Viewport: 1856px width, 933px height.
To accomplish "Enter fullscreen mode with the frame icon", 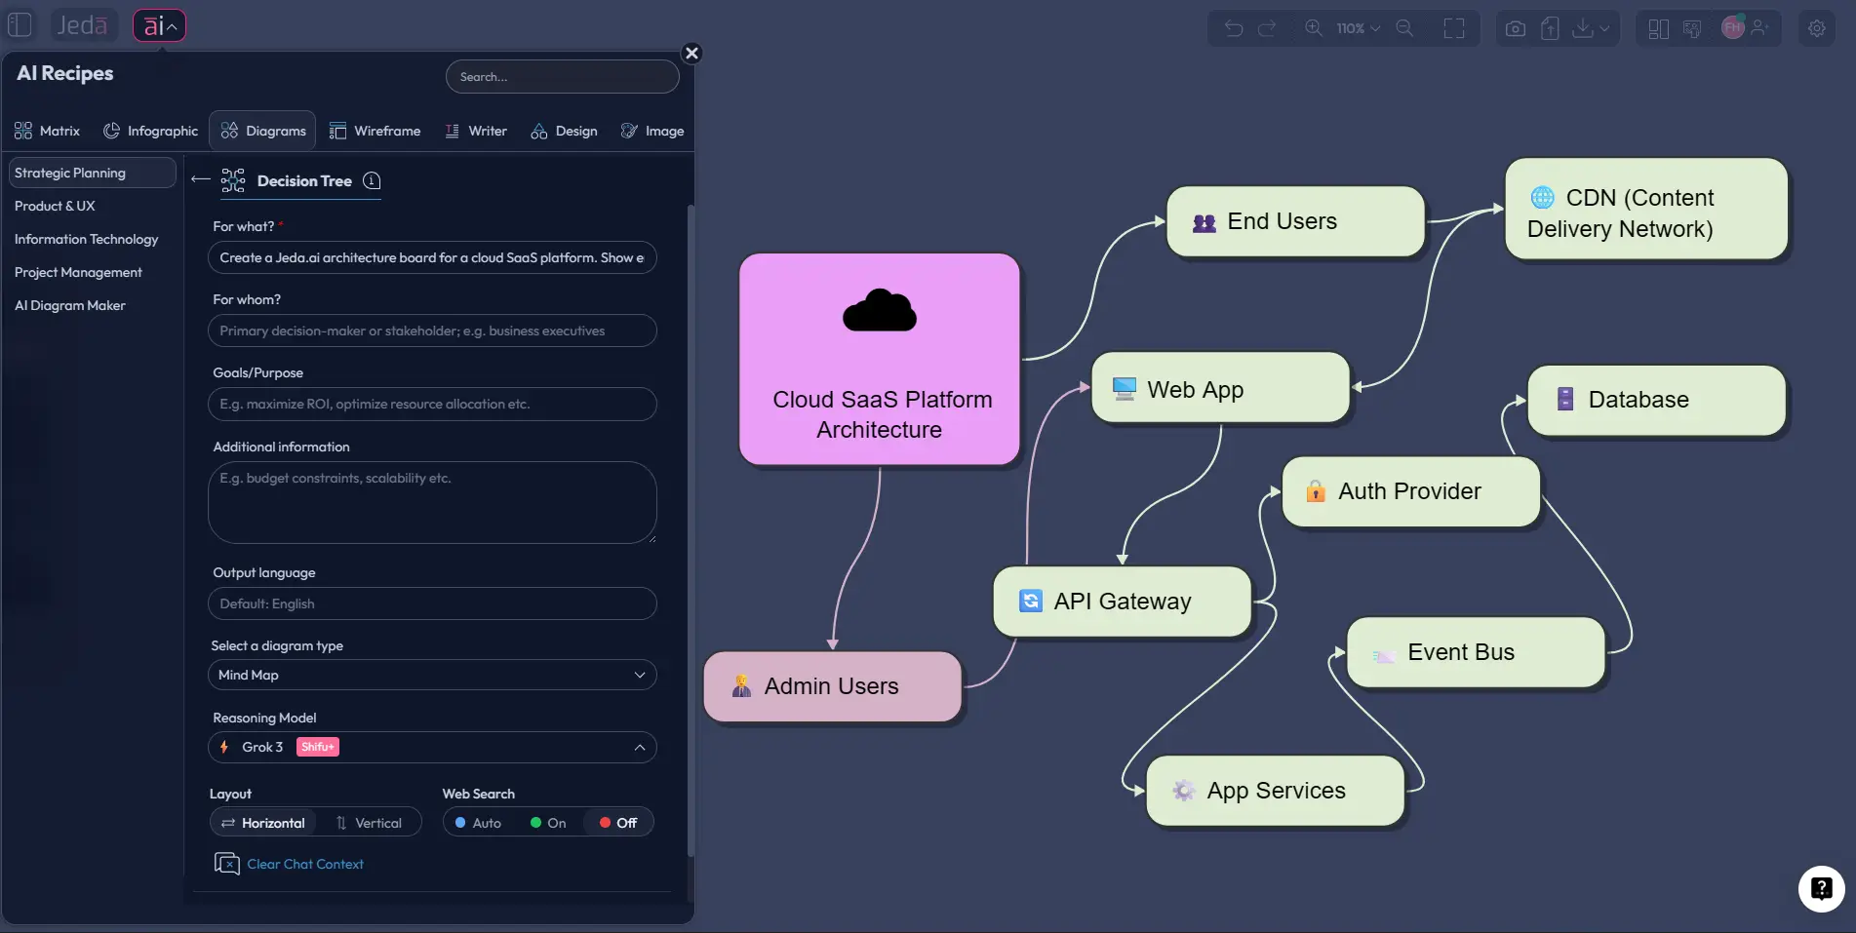I will (1453, 28).
